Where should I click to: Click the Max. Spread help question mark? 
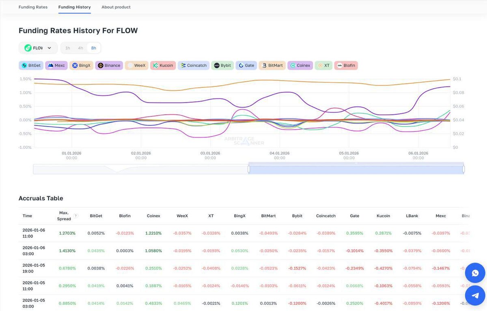(76, 216)
